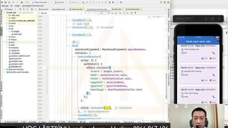Open search everywhere magnifier in the toolbar

[161, 2]
